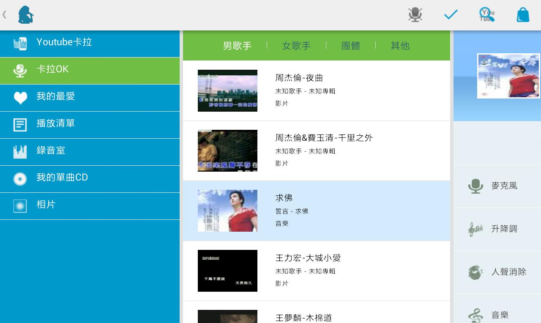Select song 王力宏-大城小愛

pyautogui.click(x=317, y=271)
